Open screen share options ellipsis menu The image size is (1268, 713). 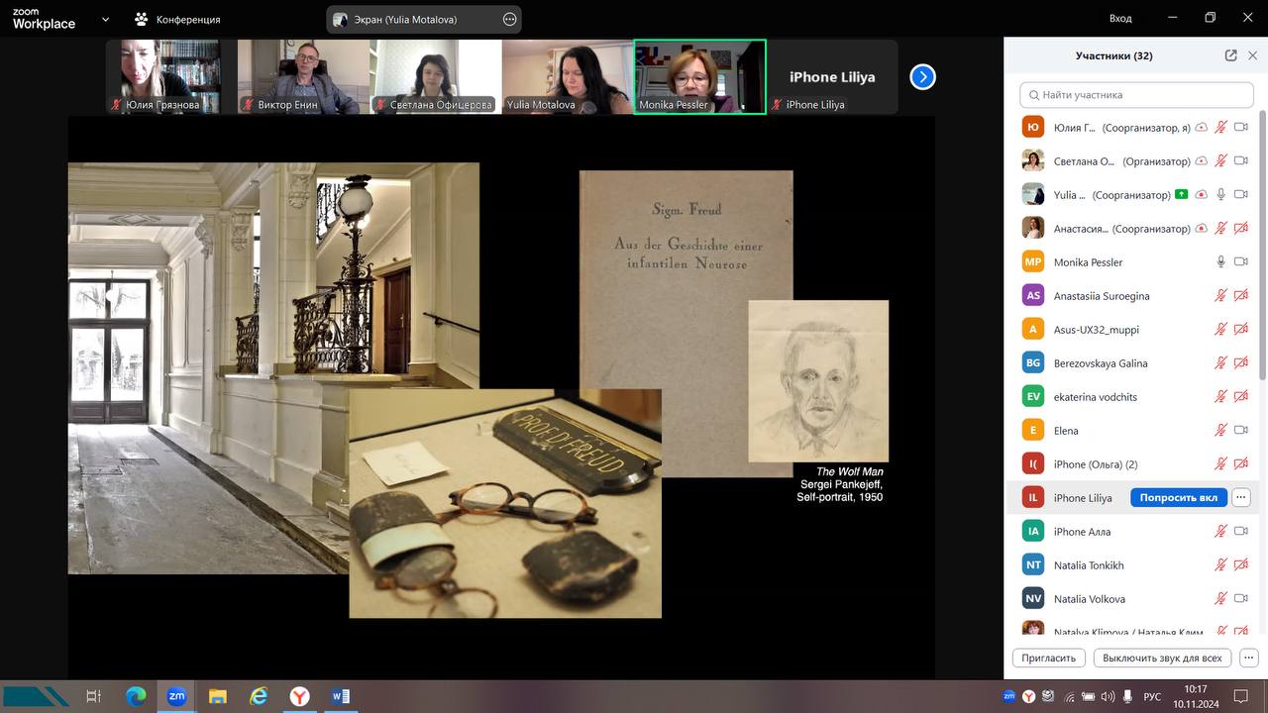(509, 19)
